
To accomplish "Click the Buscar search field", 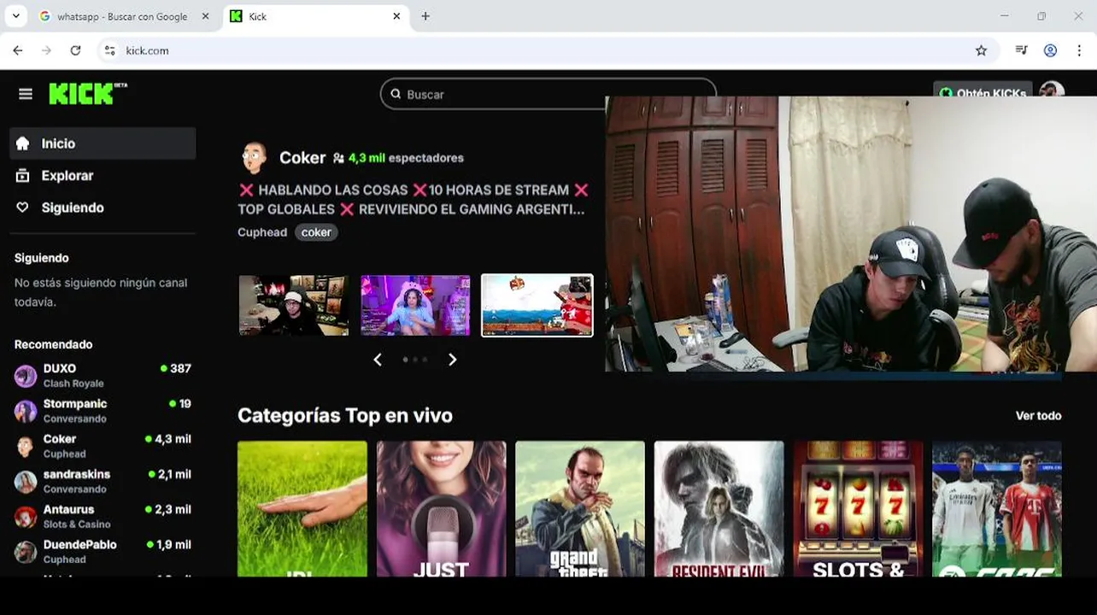I will (548, 94).
